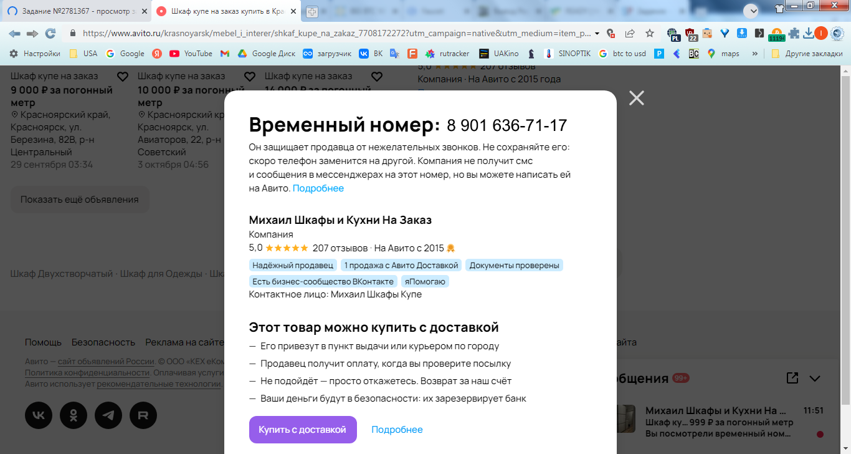Open 'Шкаф Двухстворчатый' category link

[x=62, y=273]
